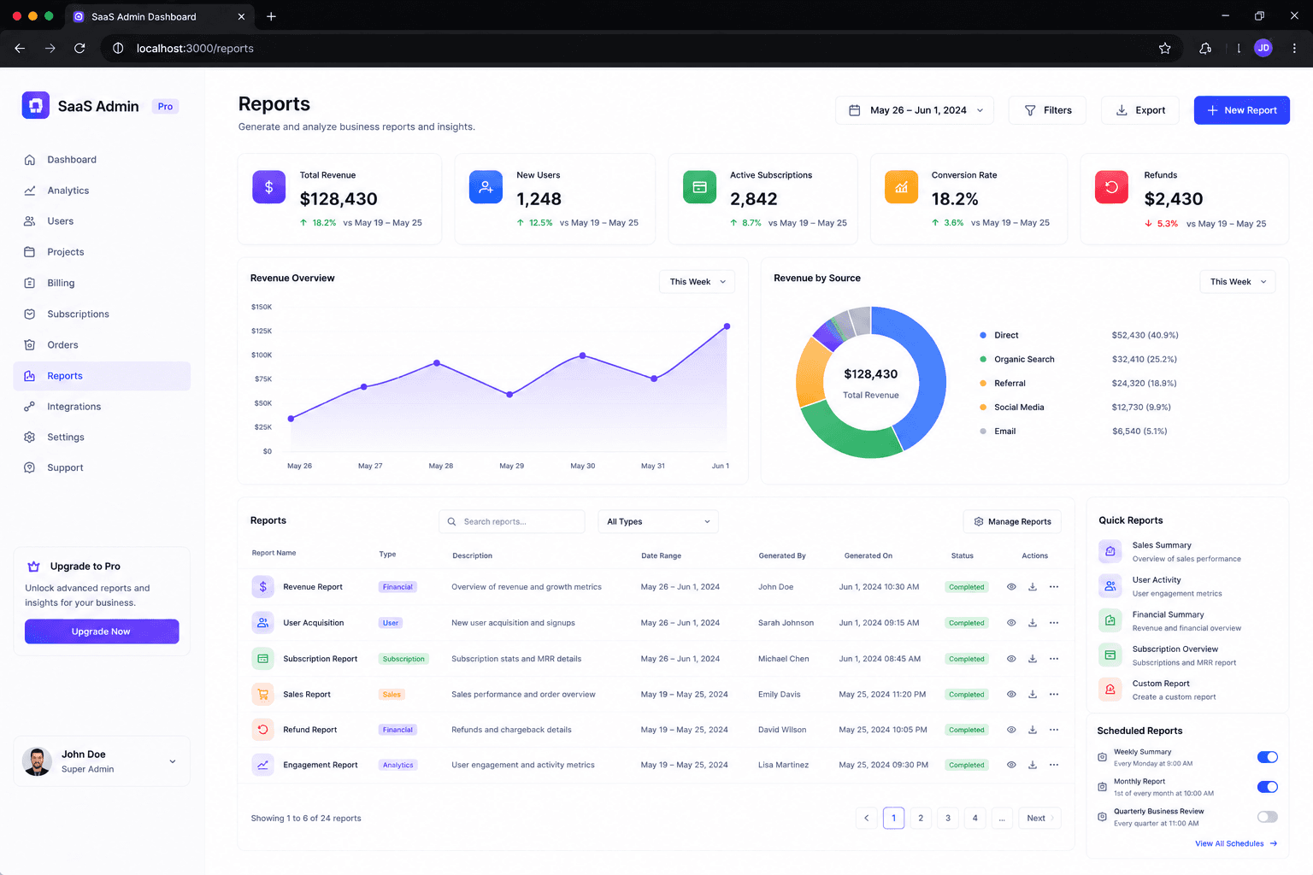Click the Sales Summary quick report icon

[x=1110, y=551]
